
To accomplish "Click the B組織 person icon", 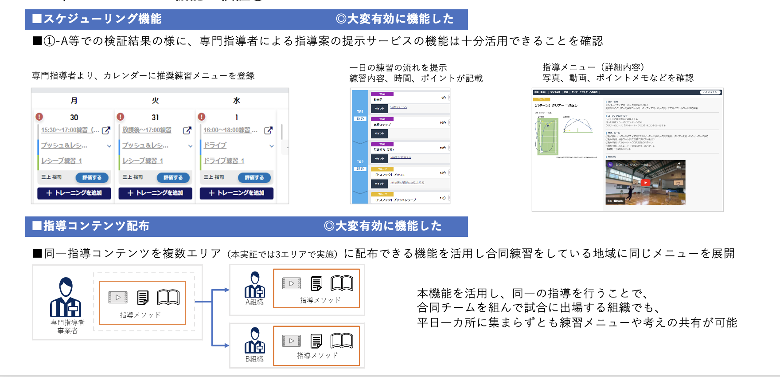I will (x=255, y=340).
